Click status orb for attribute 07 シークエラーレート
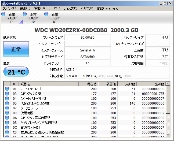The image size is (174, 141). coord(7,108)
